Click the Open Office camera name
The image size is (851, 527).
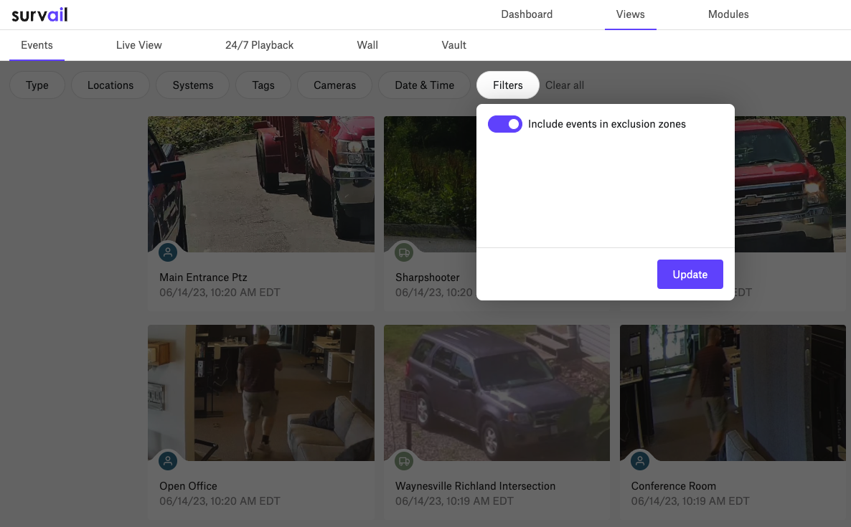point(188,486)
